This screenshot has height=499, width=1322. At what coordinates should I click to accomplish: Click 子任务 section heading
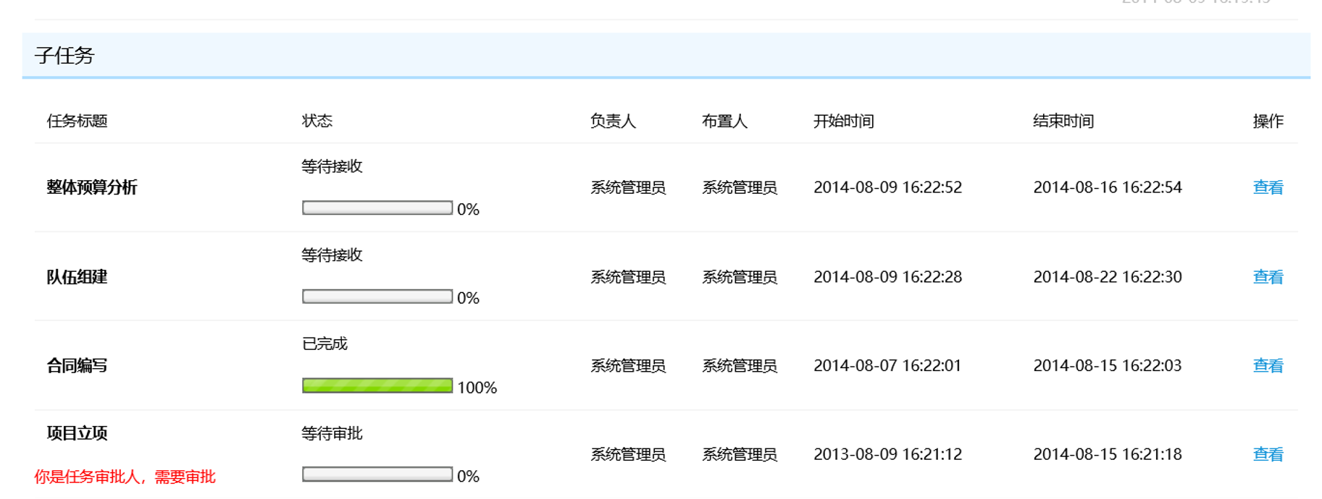pyautogui.click(x=64, y=56)
